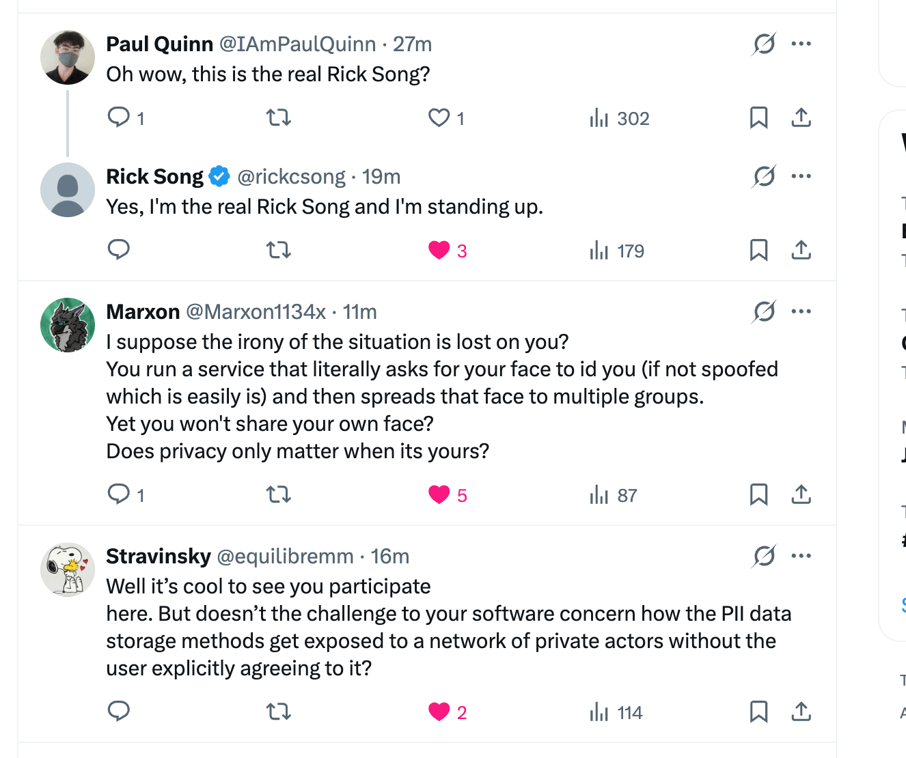906x758 pixels.
Task: Open more options for Paul Quinn's tweet
Action: [801, 44]
